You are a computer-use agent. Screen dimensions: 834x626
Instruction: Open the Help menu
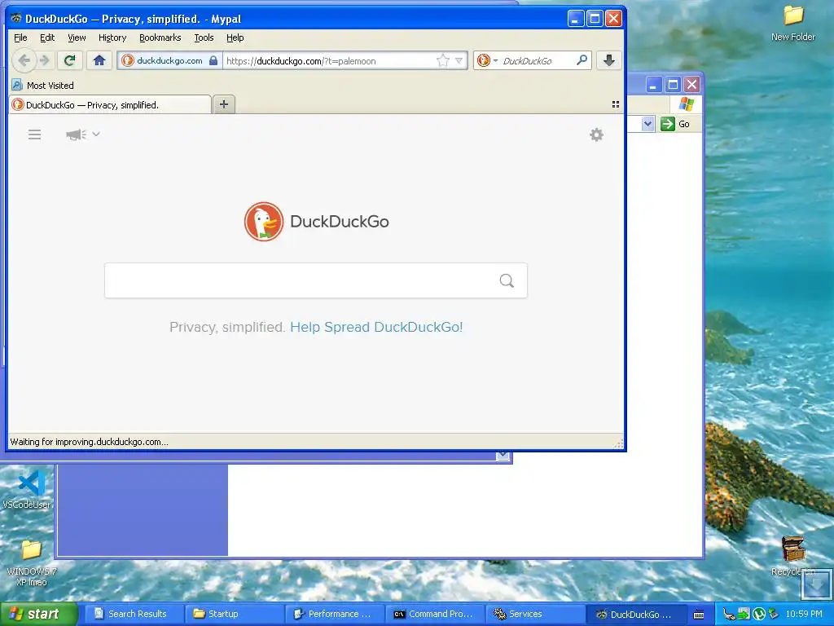[235, 37]
